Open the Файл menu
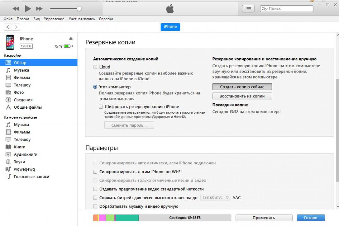The height and width of the screenshot is (226, 339). click(x=8, y=19)
